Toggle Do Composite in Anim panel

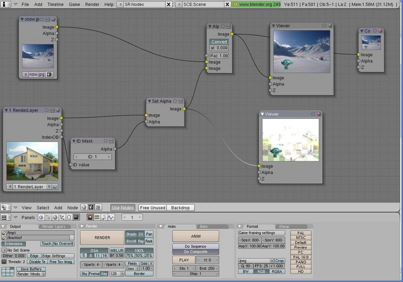(196, 252)
